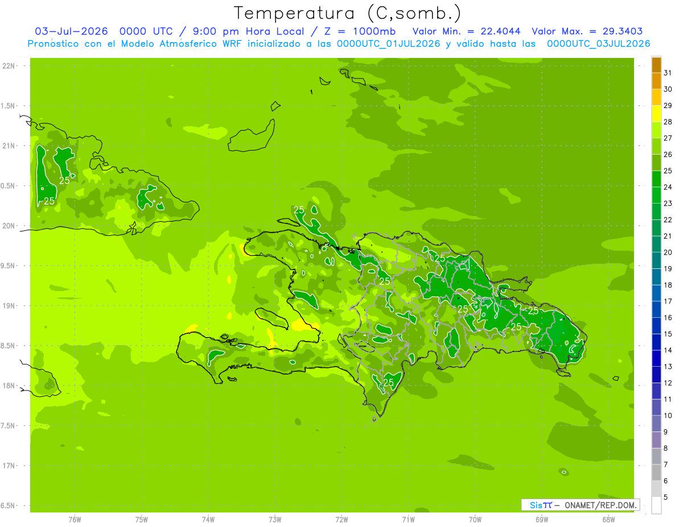Click the "72W" longitude label
This screenshot has height=527, width=683.
click(342, 520)
